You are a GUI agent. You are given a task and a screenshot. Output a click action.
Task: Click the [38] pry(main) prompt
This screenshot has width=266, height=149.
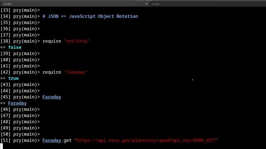pyautogui.click(x=20, y=41)
